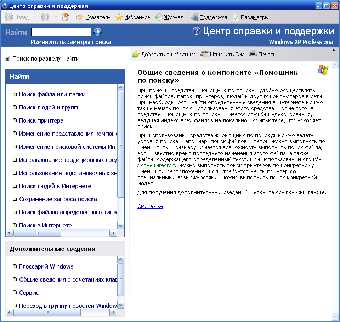Minimize the help window
The width and height of the screenshot is (340, 322).
318,6
